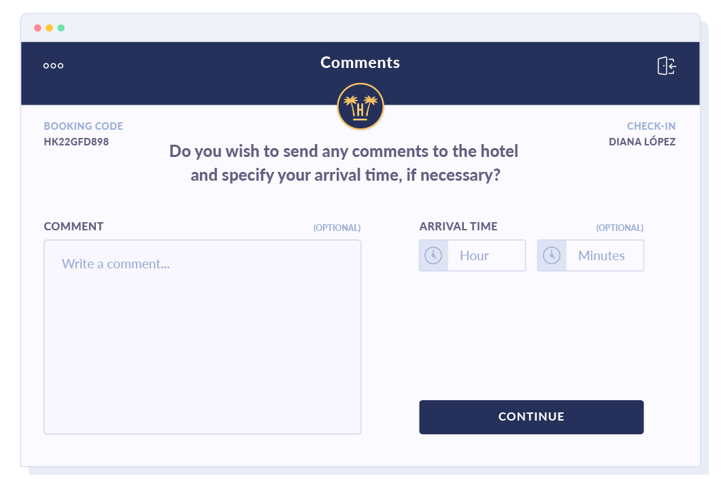Click the red window close dot
Screen dimensions: 721x479
(x=38, y=28)
